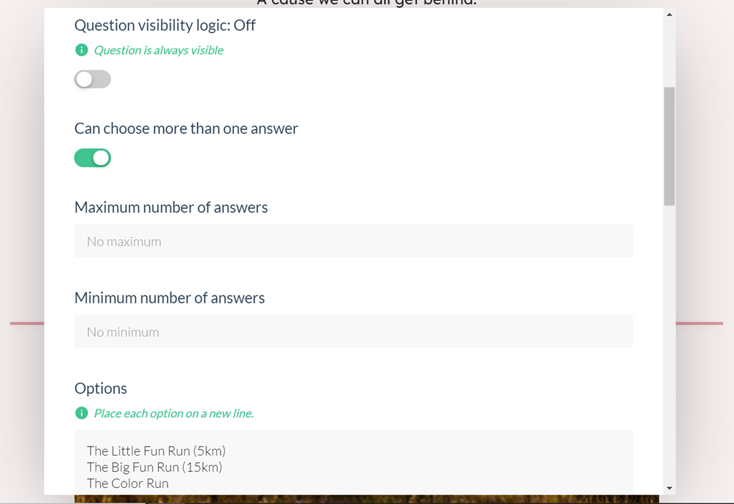Place cursor on 'The Little Fun Run (5km)' line
Screen dimensions: 734x504
pos(156,451)
